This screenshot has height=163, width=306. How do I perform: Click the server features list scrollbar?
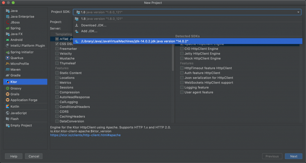click(173, 58)
